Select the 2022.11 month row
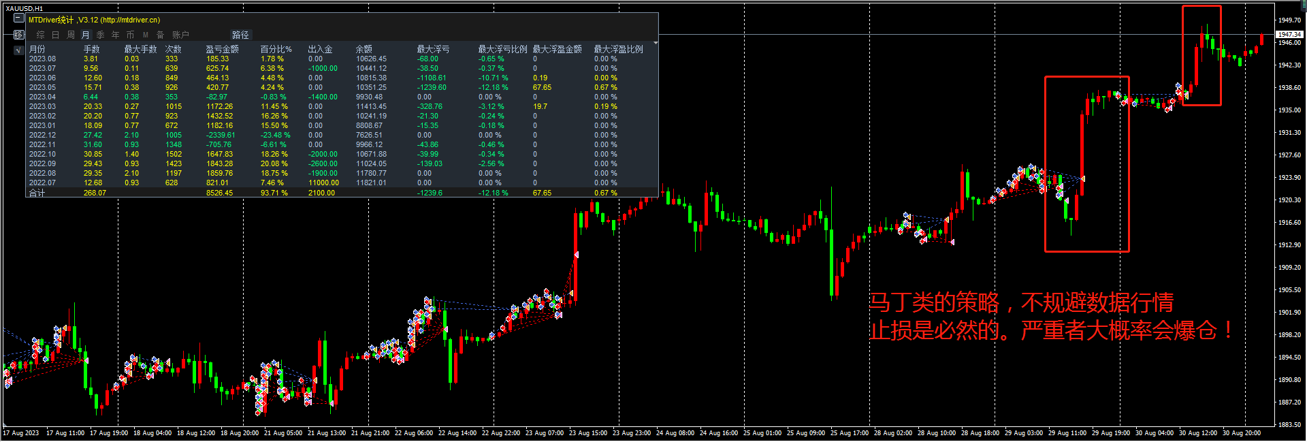 (342, 144)
